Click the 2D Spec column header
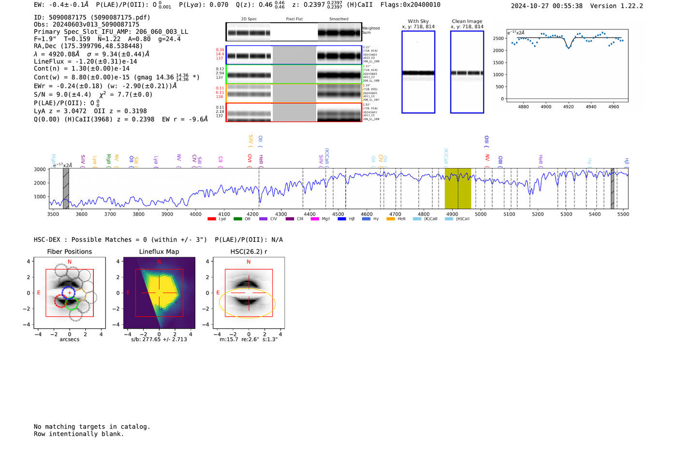The width and height of the screenshot is (677, 460). coord(249,19)
